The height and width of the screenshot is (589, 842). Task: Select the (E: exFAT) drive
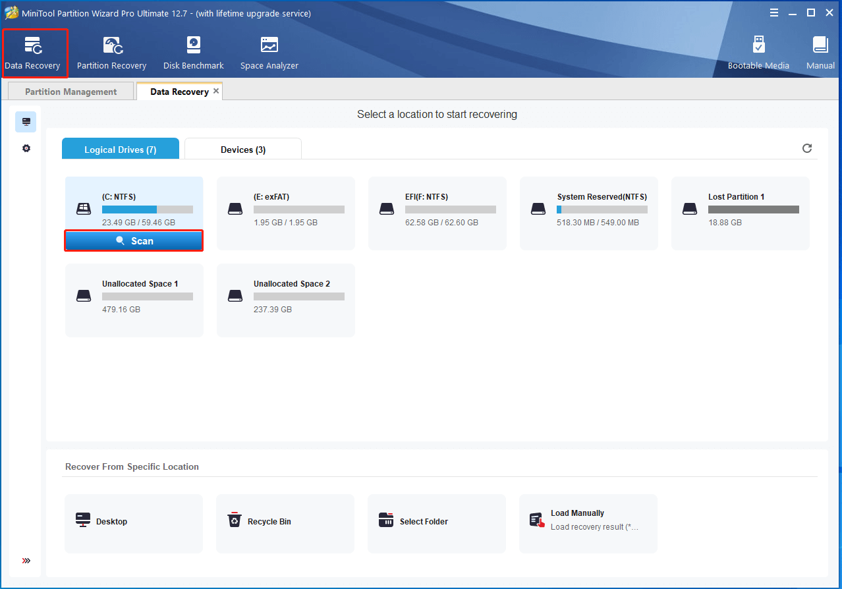286,213
